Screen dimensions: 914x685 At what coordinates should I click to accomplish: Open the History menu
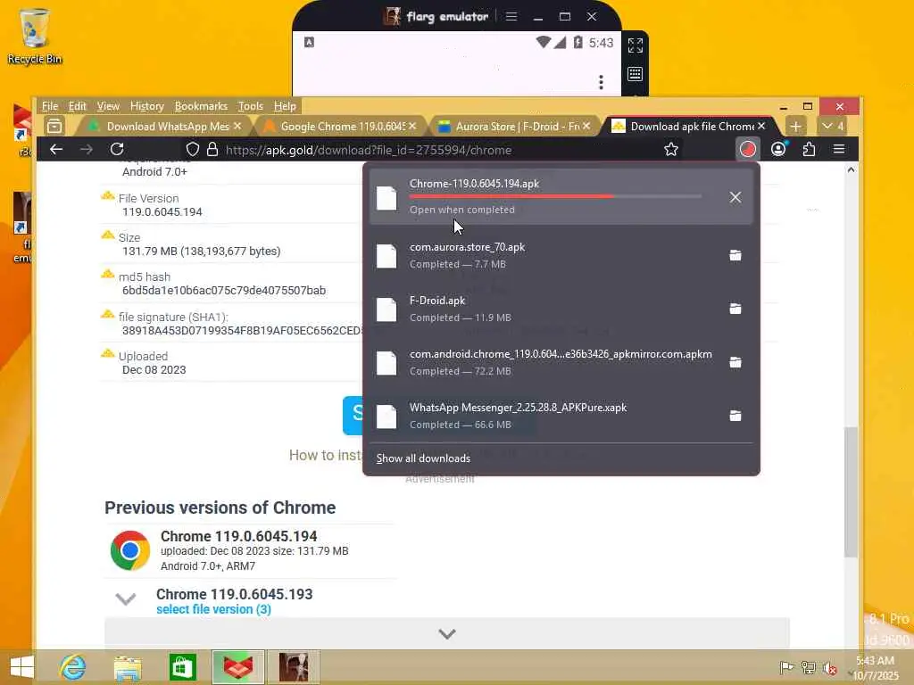(147, 106)
